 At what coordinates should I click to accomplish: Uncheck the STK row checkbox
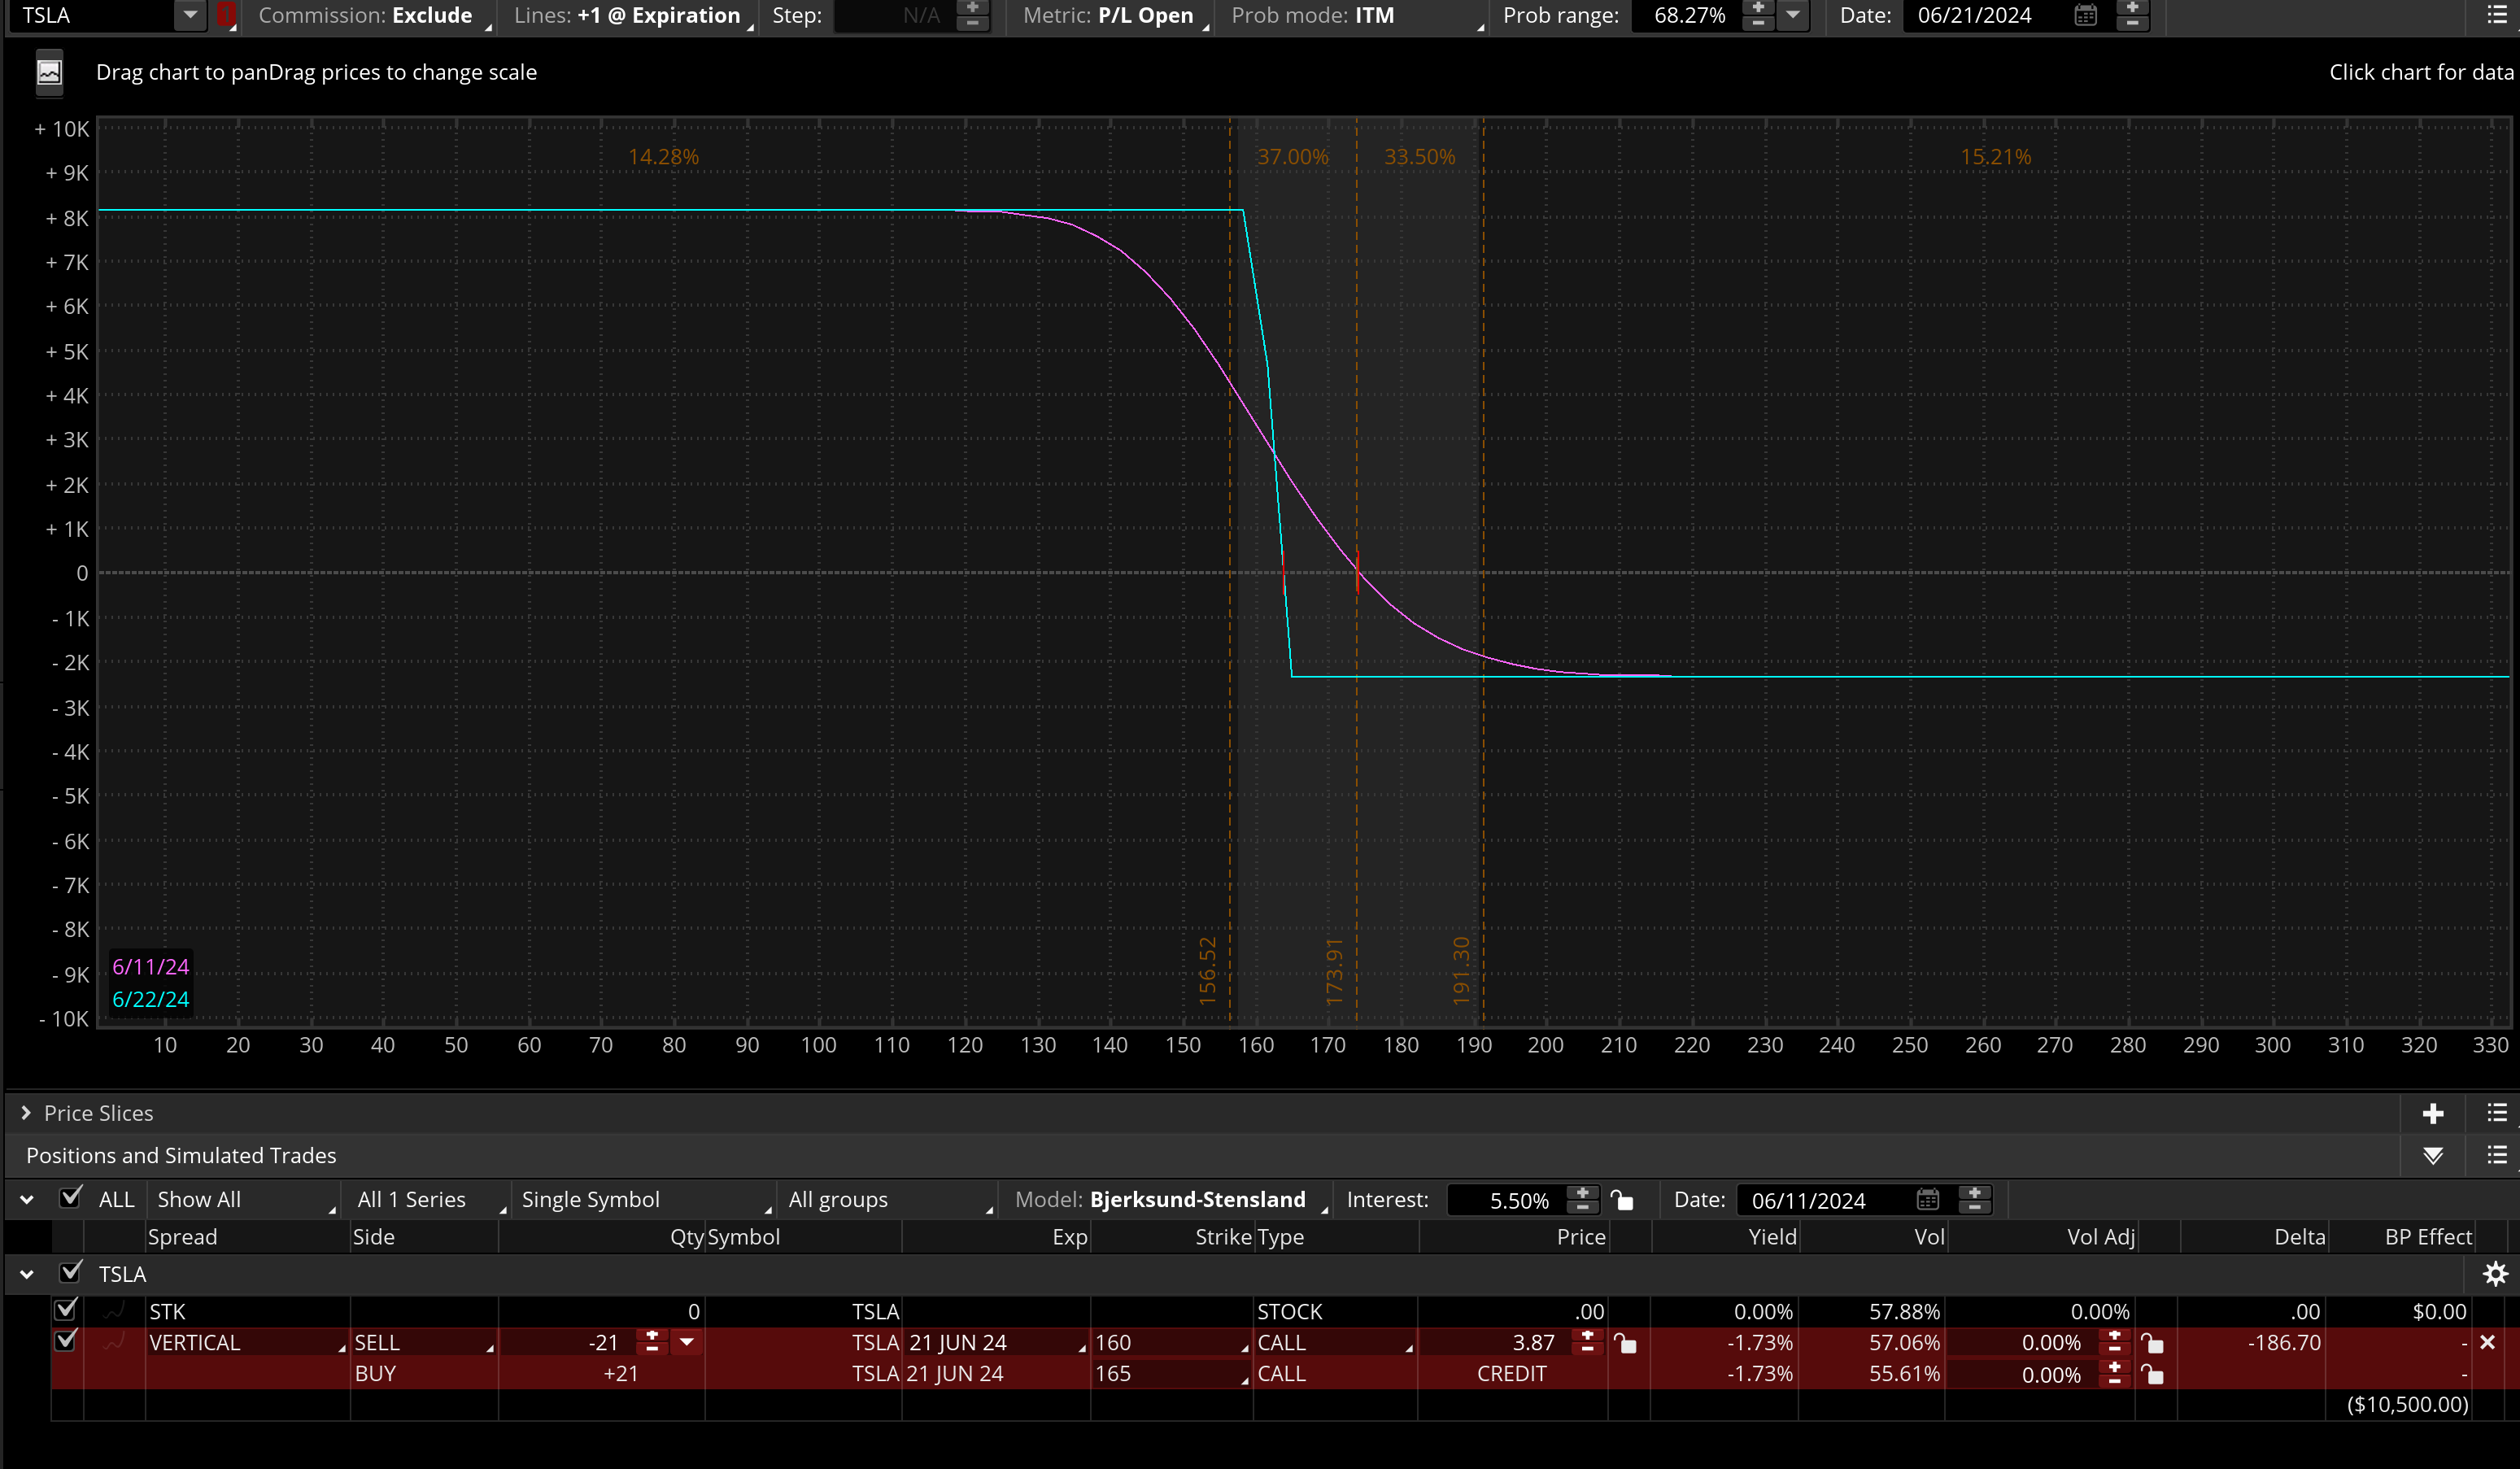click(x=66, y=1309)
